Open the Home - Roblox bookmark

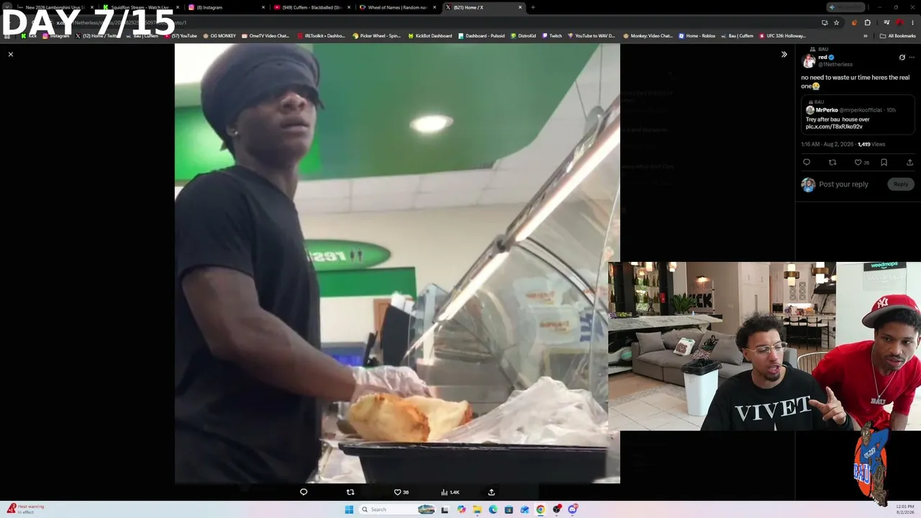point(697,36)
